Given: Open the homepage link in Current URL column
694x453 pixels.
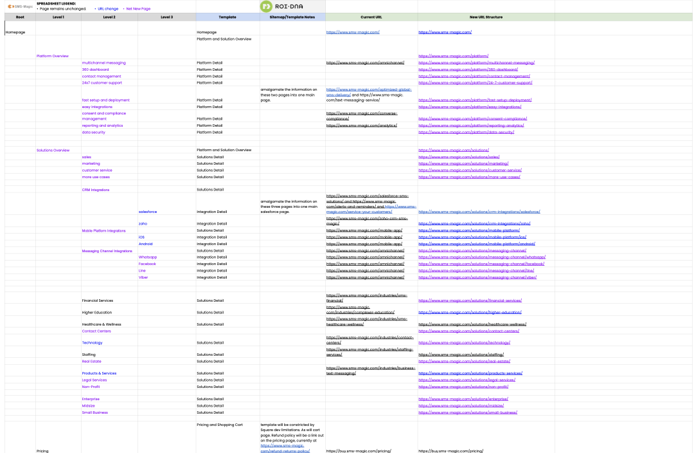Looking at the screenshot, I should [353, 32].
